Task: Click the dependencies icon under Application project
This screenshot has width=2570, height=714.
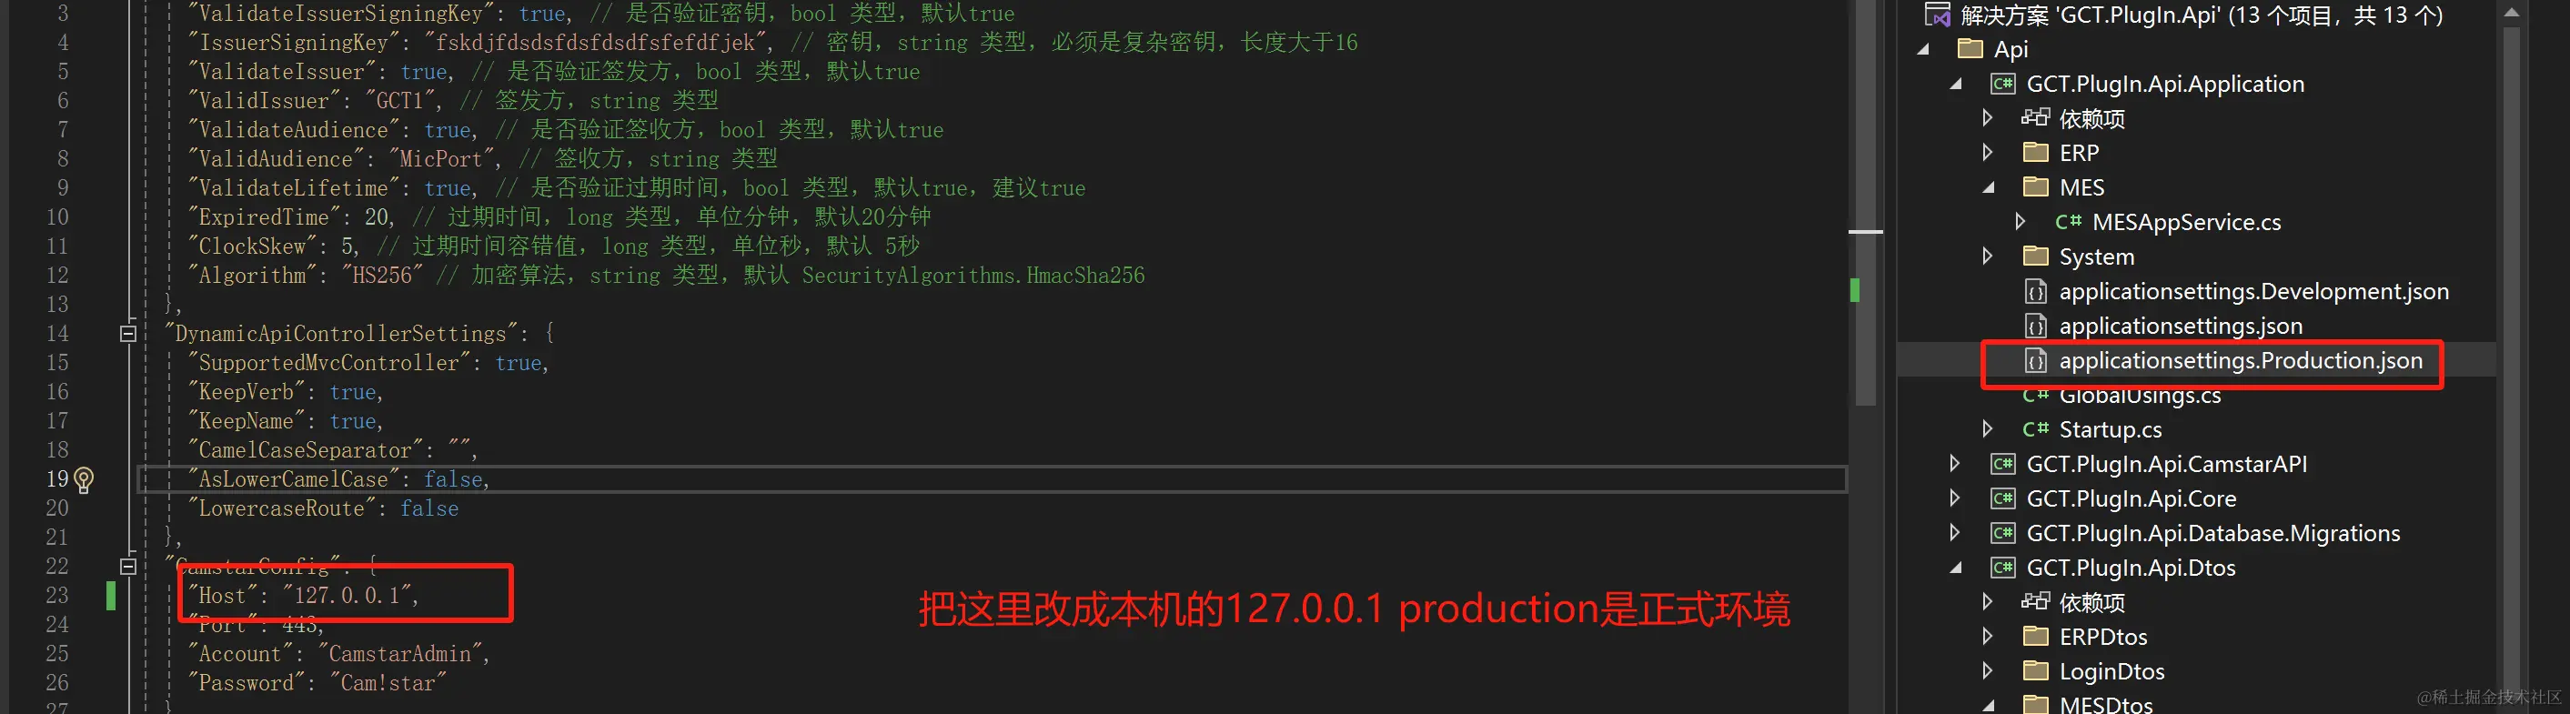Action: (x=2035, y=118)
